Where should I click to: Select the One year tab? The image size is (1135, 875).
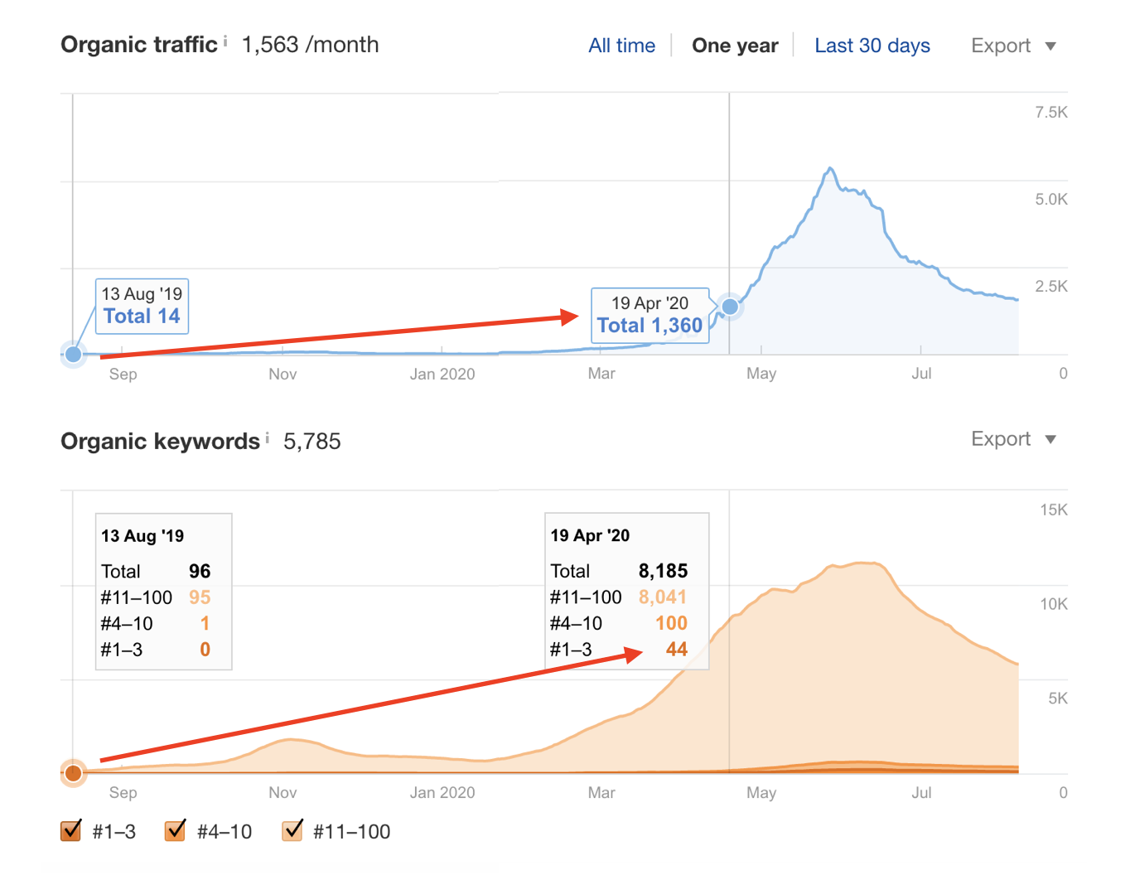pos(735,46)
